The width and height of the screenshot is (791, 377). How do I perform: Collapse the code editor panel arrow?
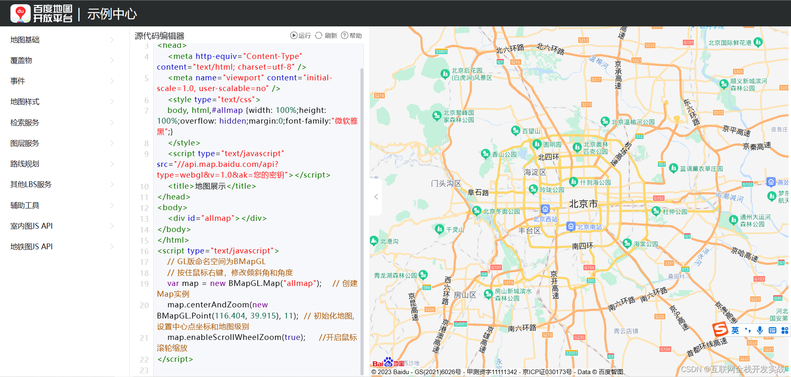pos(376,197)
